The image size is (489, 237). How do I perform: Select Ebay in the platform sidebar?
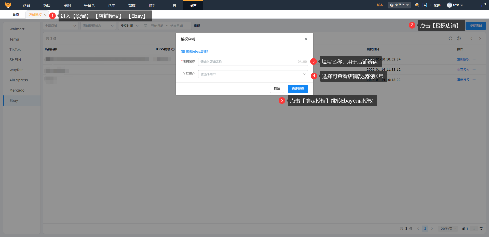click(22, 101)
